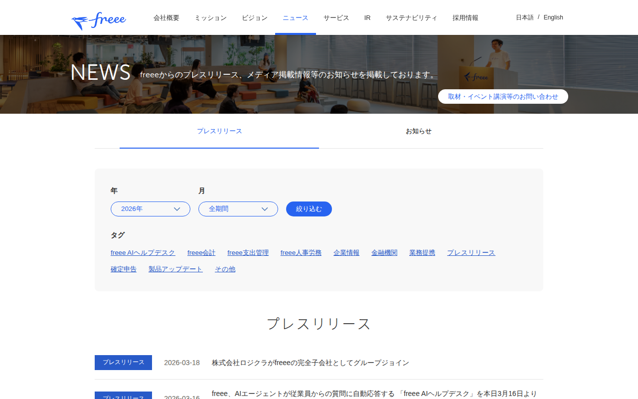Open the サービス navigation item
This screenshot has width=638, height=399.
click(336, 18)
